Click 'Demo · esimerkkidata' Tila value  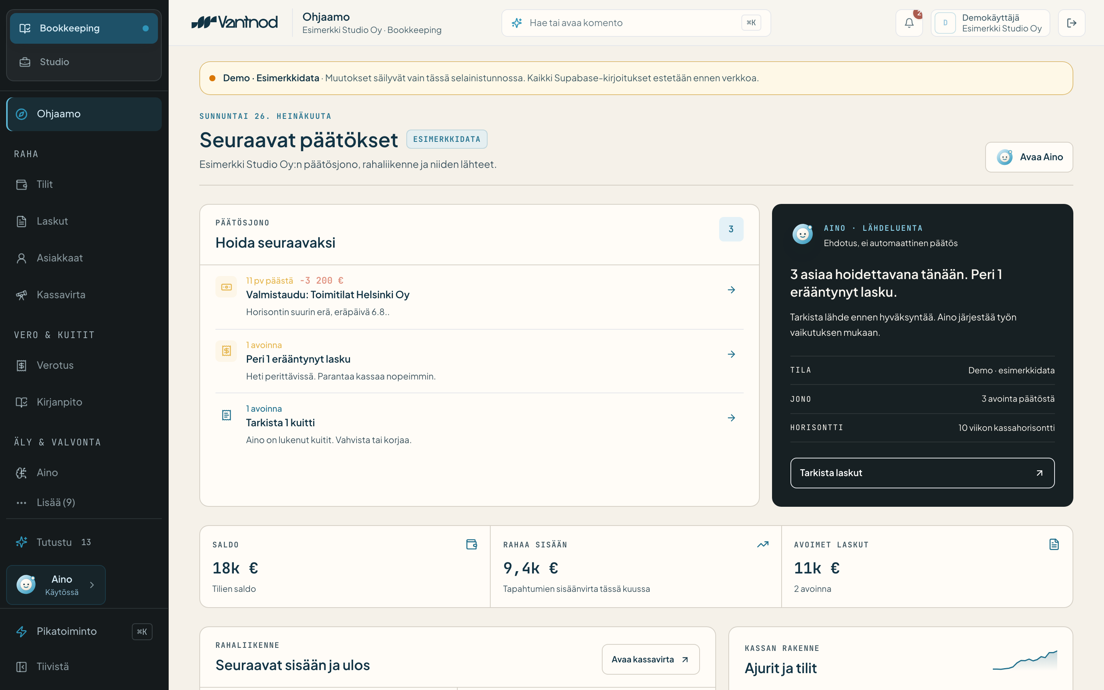[1011, 370]
